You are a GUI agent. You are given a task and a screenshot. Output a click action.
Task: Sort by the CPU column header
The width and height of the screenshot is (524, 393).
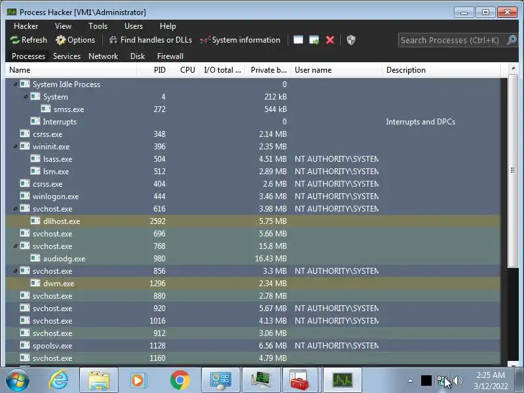185,70
